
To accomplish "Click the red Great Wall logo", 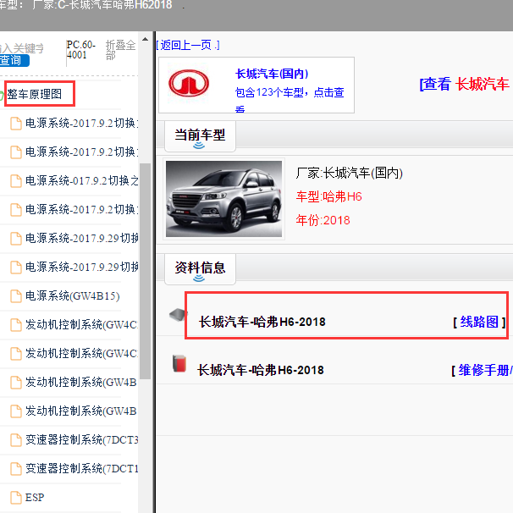I will pyautogui.click(x=189, y=82).
